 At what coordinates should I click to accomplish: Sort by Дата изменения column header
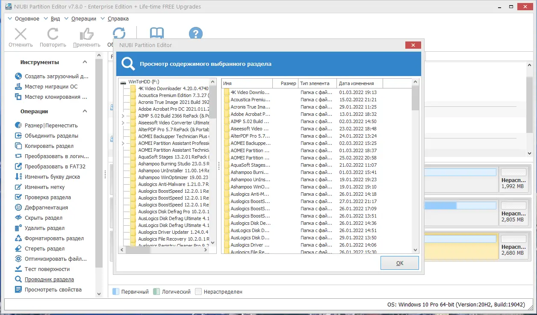pos(360,83)
